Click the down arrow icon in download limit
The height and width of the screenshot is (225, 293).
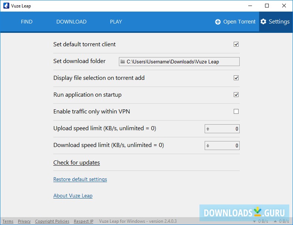click(x=208, y=146)
